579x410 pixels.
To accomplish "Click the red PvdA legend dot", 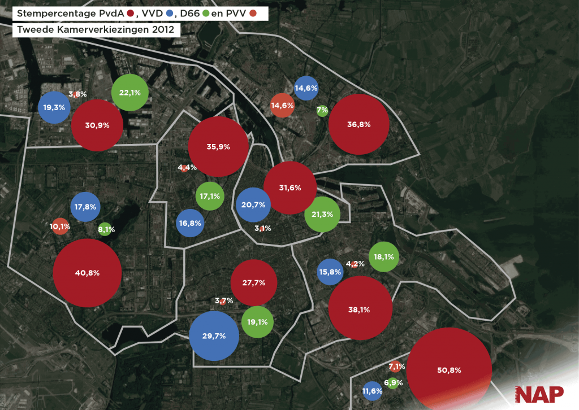I will (131, 14).
